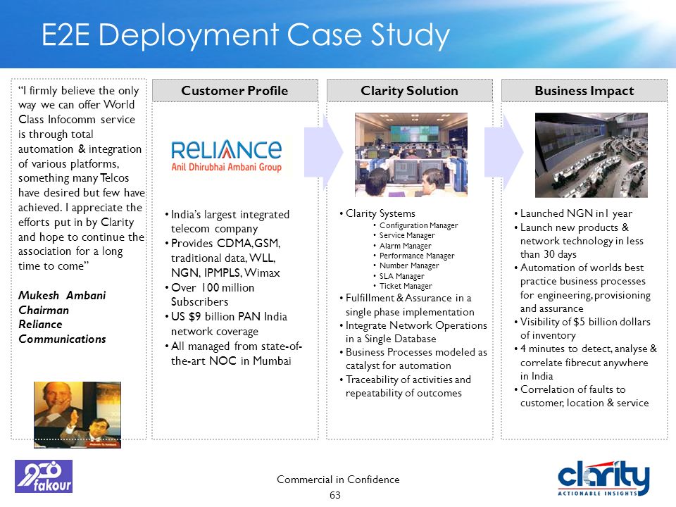Click the 'US $9 billion PAN India' bullet
676x507 pixels.
point(226,324)
